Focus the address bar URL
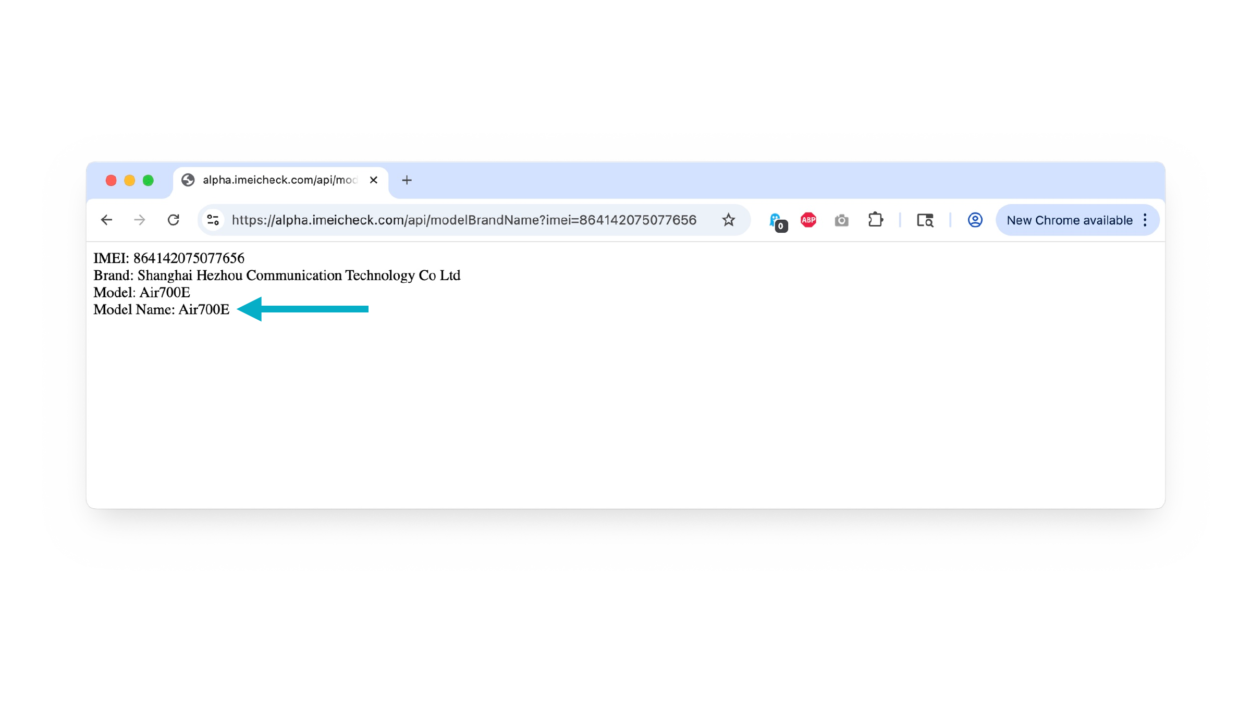Image resolution: width=1251 pixels, height=703 pixels. [x=464, y=220]
